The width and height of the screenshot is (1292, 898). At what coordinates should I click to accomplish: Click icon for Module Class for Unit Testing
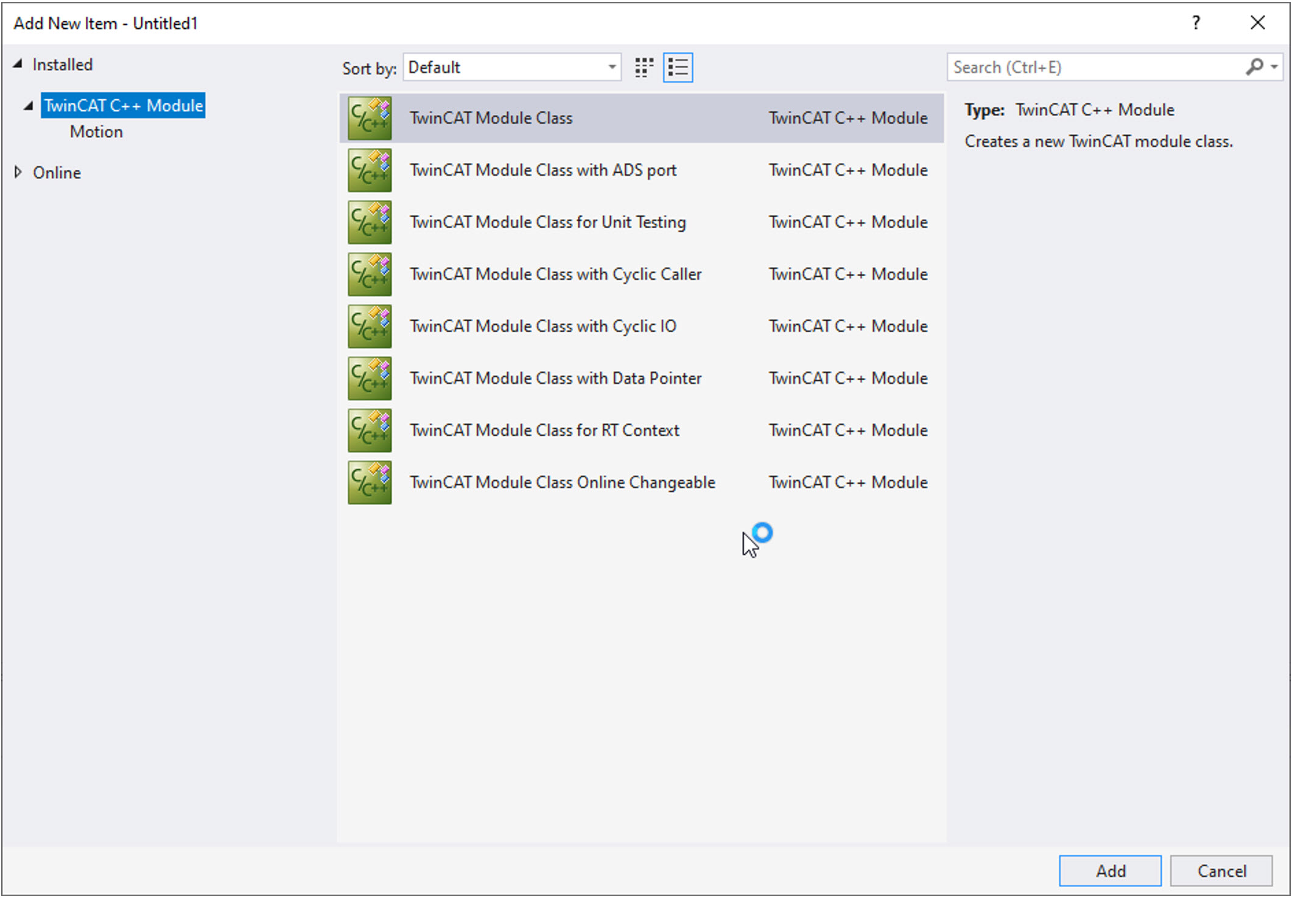coord(370,222)
